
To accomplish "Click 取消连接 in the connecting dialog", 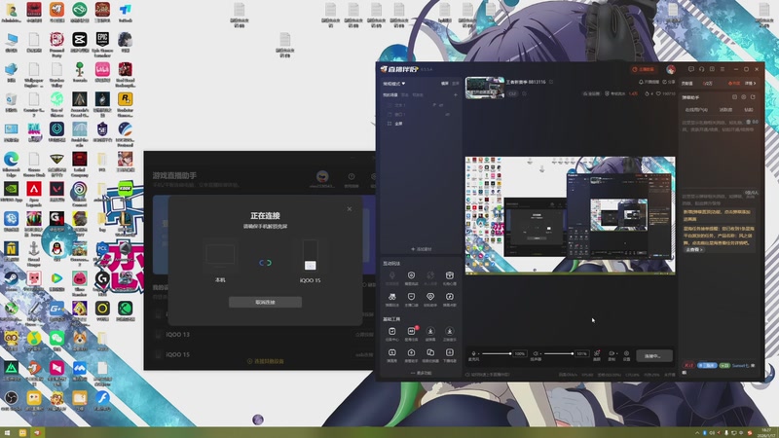I will click(265, 302).
